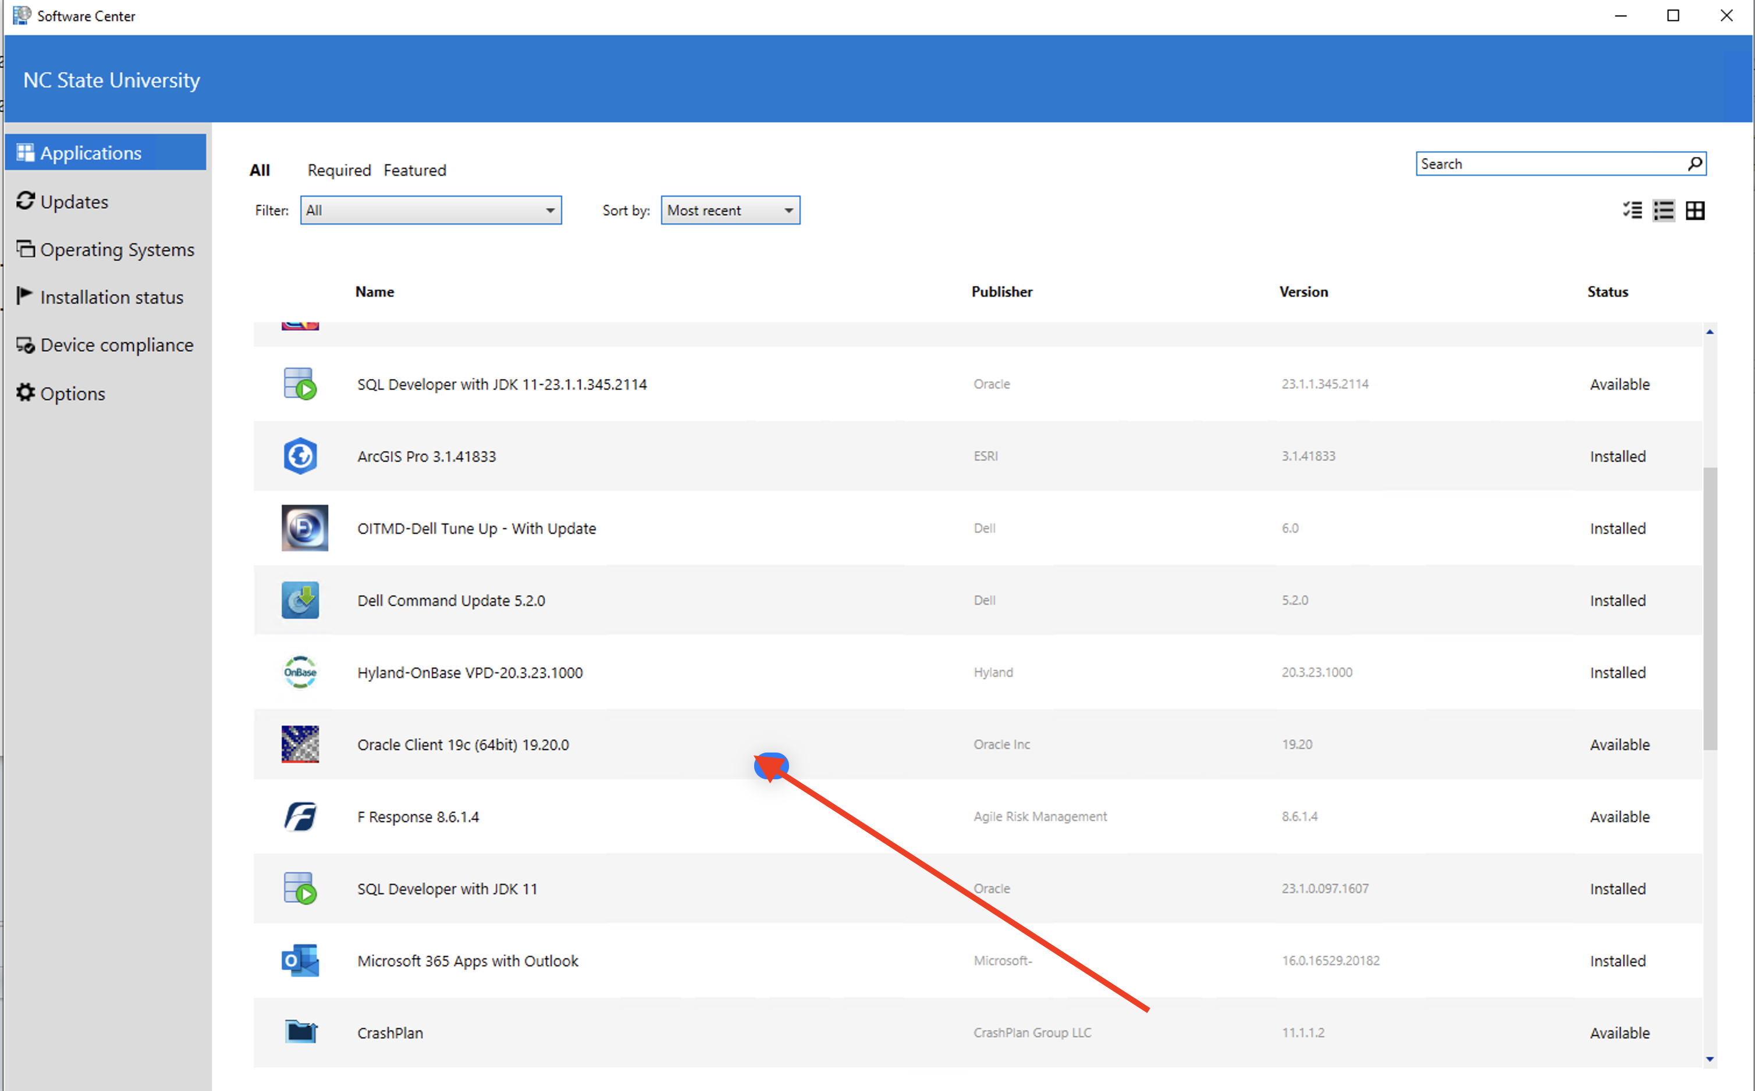Go to Device compliance section
1755x1091 pixels.
tap(116, 345)
